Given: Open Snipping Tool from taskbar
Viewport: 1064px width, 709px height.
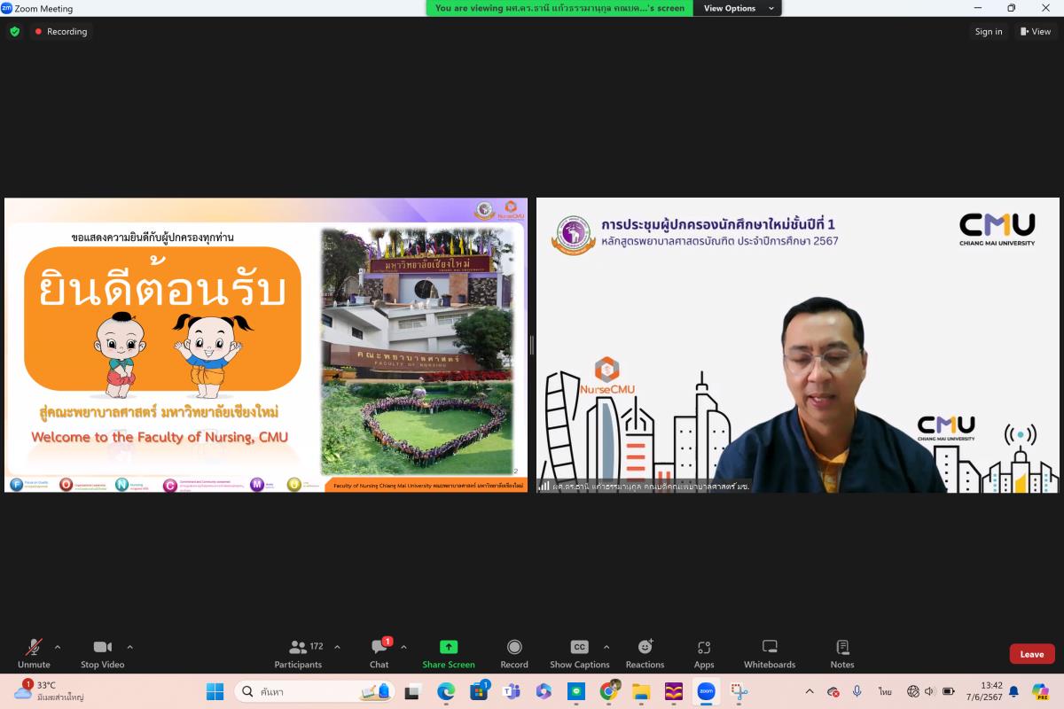Looking at the screenshot, I should 739,691.
